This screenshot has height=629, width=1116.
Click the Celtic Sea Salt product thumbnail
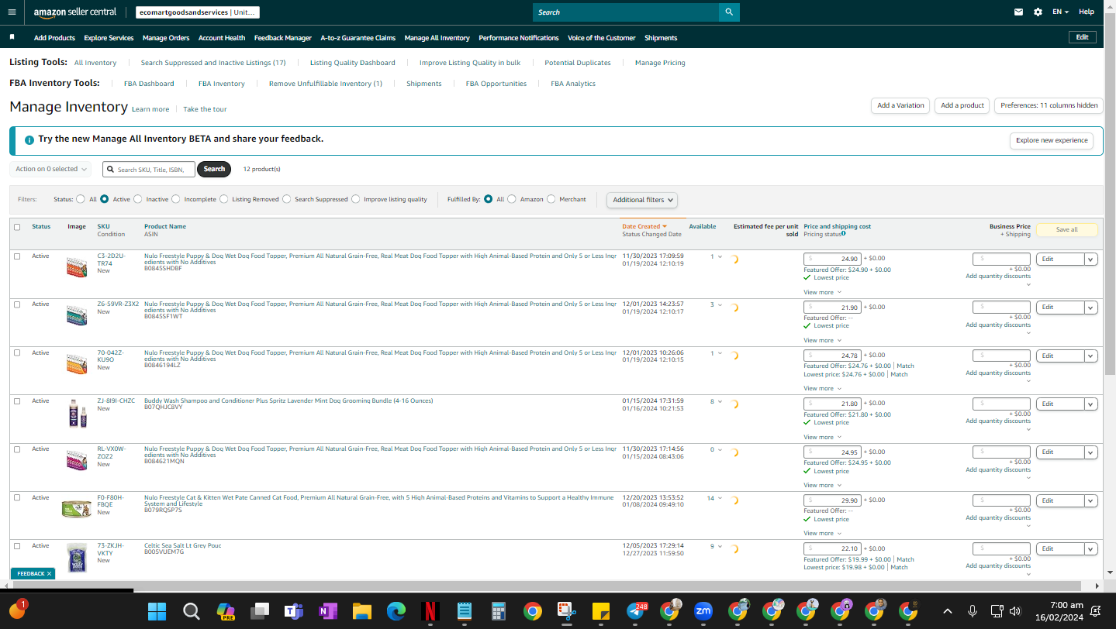pyautogui.click(x=77, y=558)
